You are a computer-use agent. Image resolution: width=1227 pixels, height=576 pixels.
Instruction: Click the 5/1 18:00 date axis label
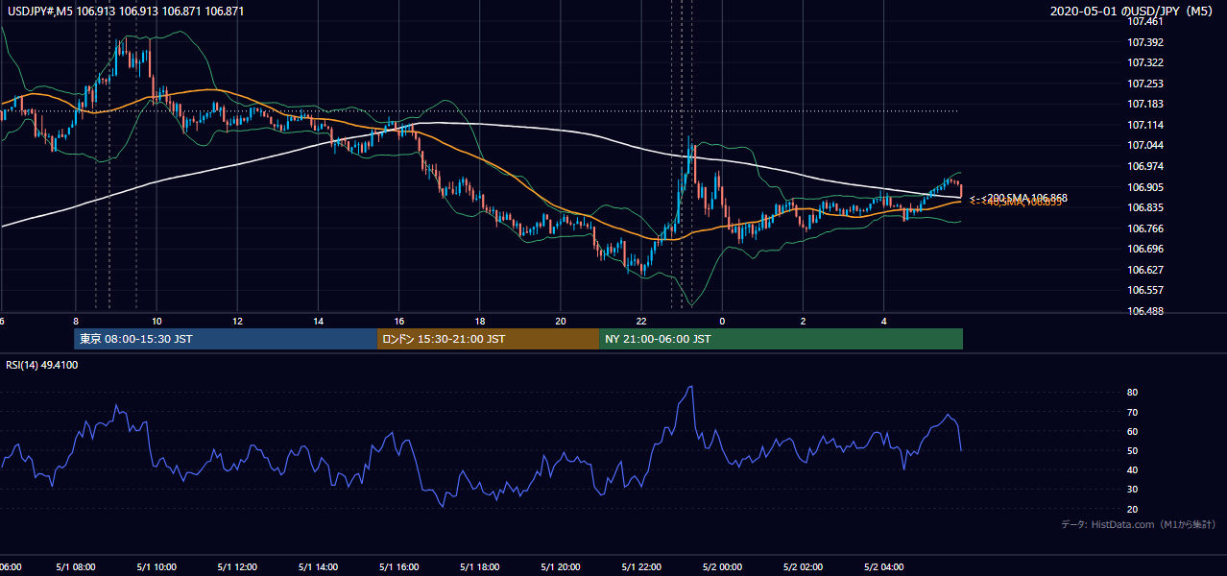pyautogui.click(x=479, y=567)
